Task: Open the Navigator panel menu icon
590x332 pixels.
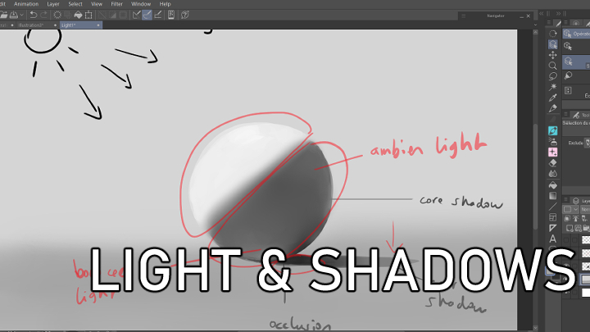Action: 464,16
